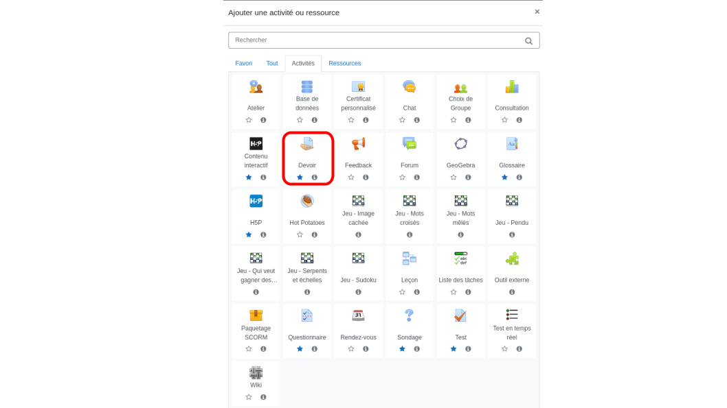This screenshot has height=408, width=727.
Task: Select the Choix de Groupe icon
Action: coord(460,86)
